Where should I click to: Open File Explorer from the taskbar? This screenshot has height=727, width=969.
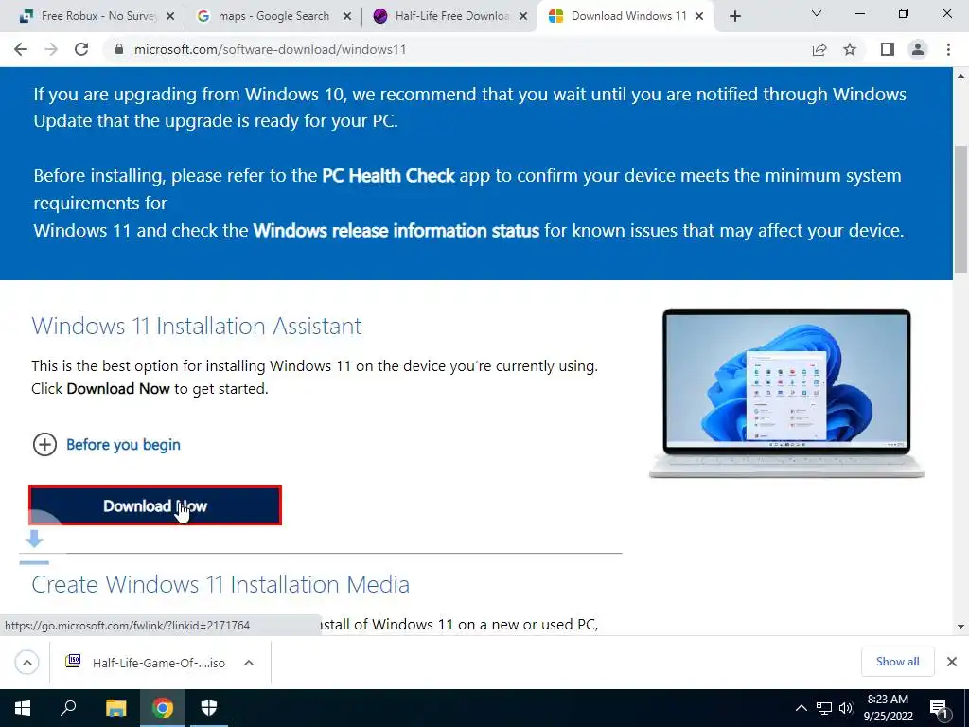point(115,708)
